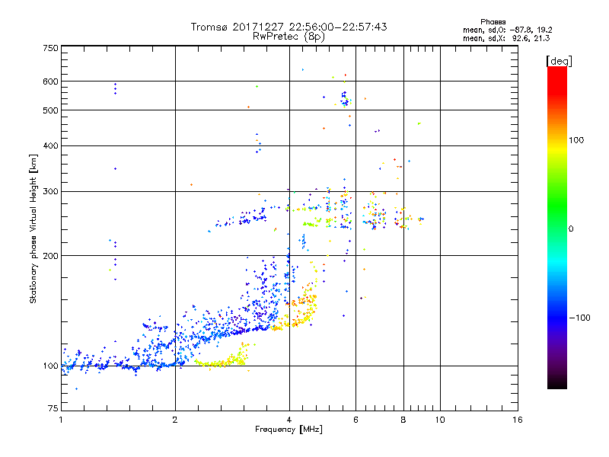This screenshot has width=609, height=457.
Task: Click the 'mean, sd,X: 92.6, 21.3' statistic
Action: tap(506, 39)
